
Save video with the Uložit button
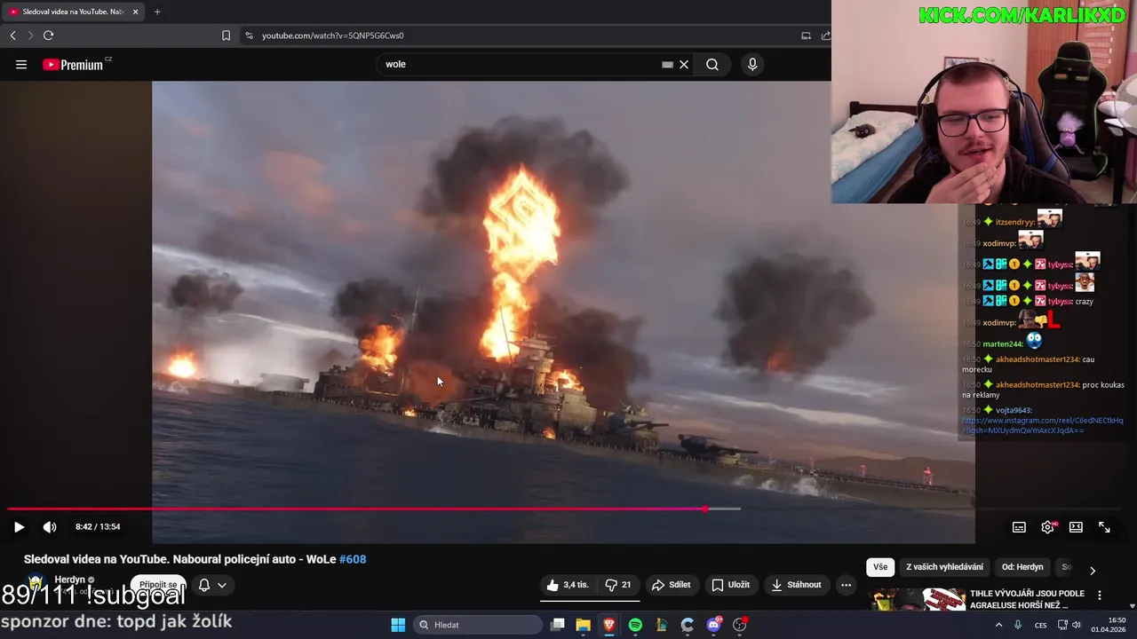[730, 585]
